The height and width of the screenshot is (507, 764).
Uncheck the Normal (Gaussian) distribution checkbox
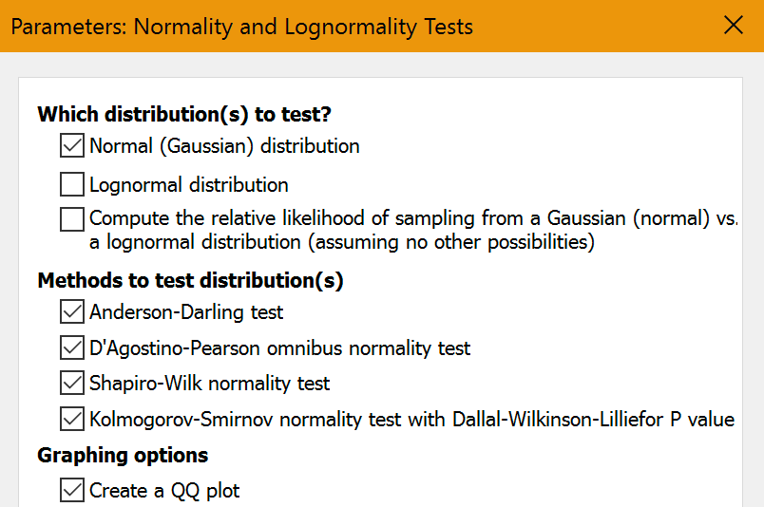click(72, 146)
